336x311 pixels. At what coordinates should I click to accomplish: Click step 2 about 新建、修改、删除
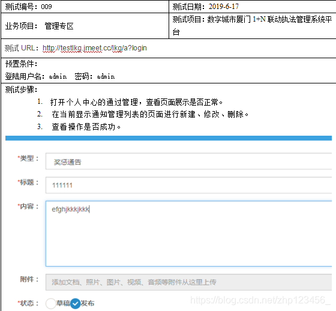point(143,114)
